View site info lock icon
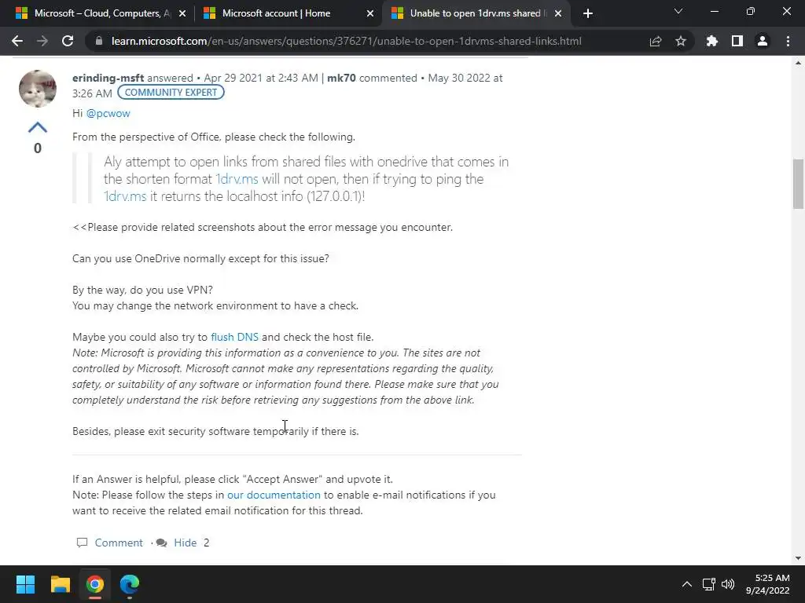805x603 pixels. [x=99, y=41]
